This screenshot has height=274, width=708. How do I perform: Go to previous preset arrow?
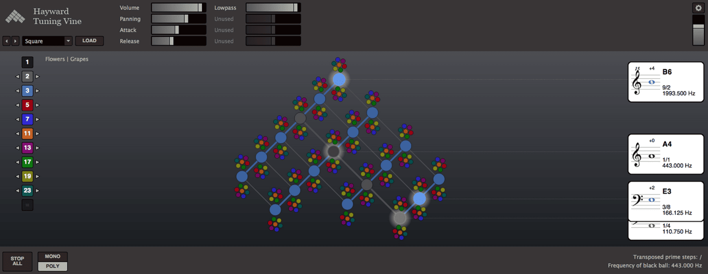coord(7,41)
